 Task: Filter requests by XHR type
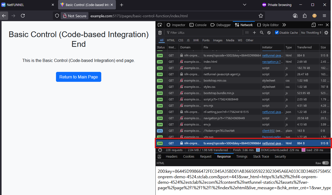pyautogui.click(x=196, y=40)
